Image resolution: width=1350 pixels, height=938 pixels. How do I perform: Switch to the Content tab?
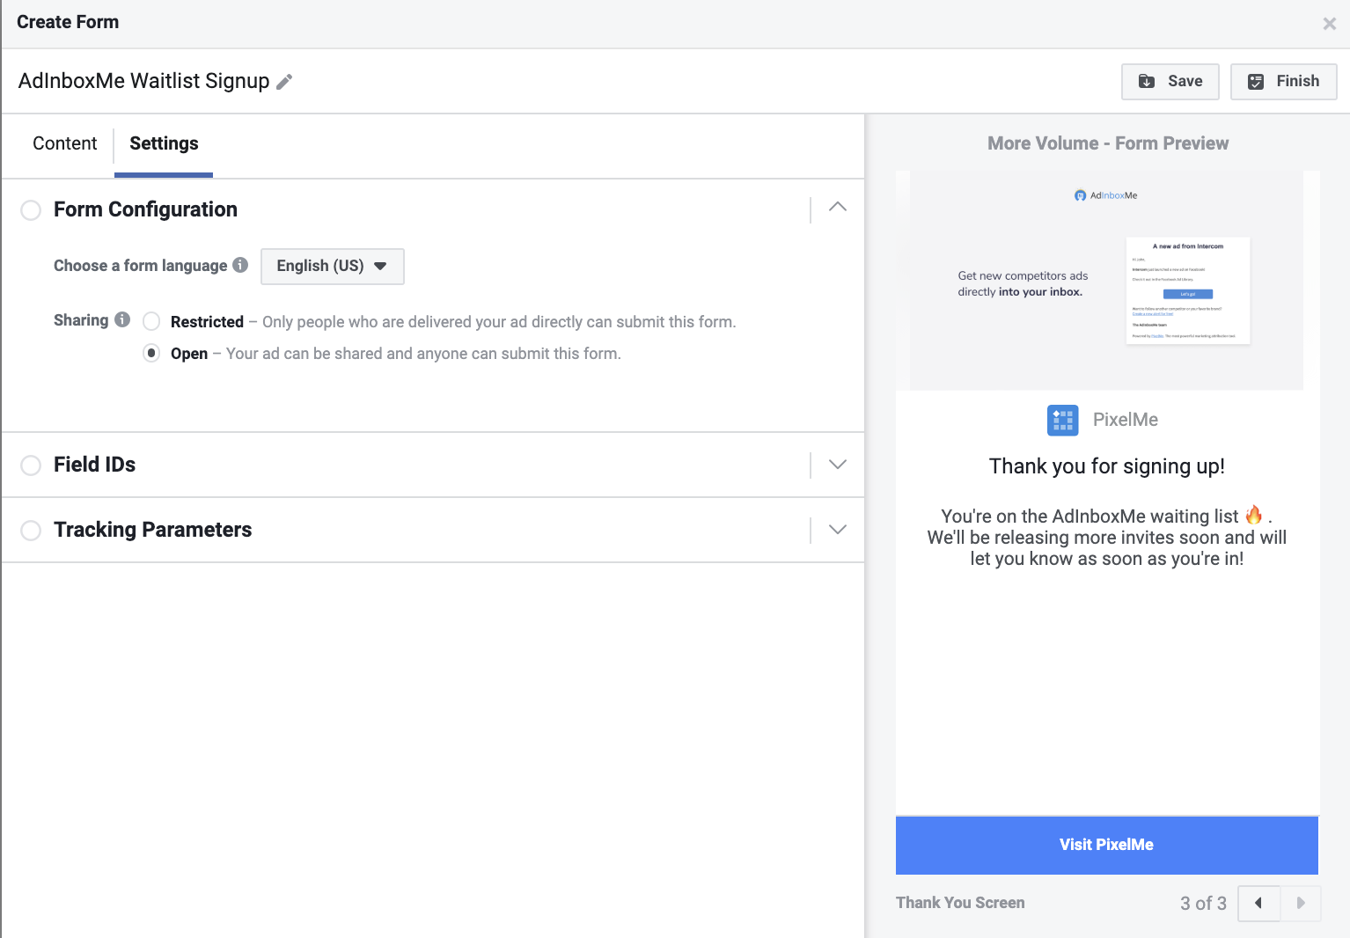pyautogui.click(x=65, y=143)
